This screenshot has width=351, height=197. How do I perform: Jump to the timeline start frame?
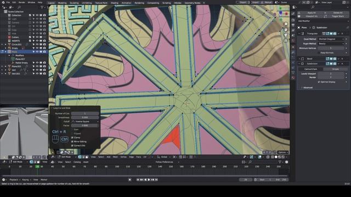pos(138,179)
